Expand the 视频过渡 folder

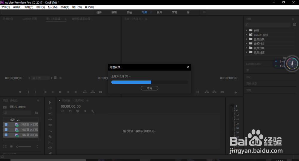246,52
